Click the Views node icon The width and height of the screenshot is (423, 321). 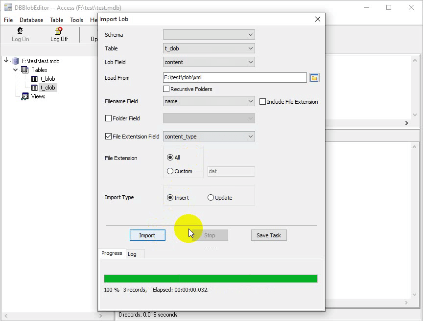point(25,96)
